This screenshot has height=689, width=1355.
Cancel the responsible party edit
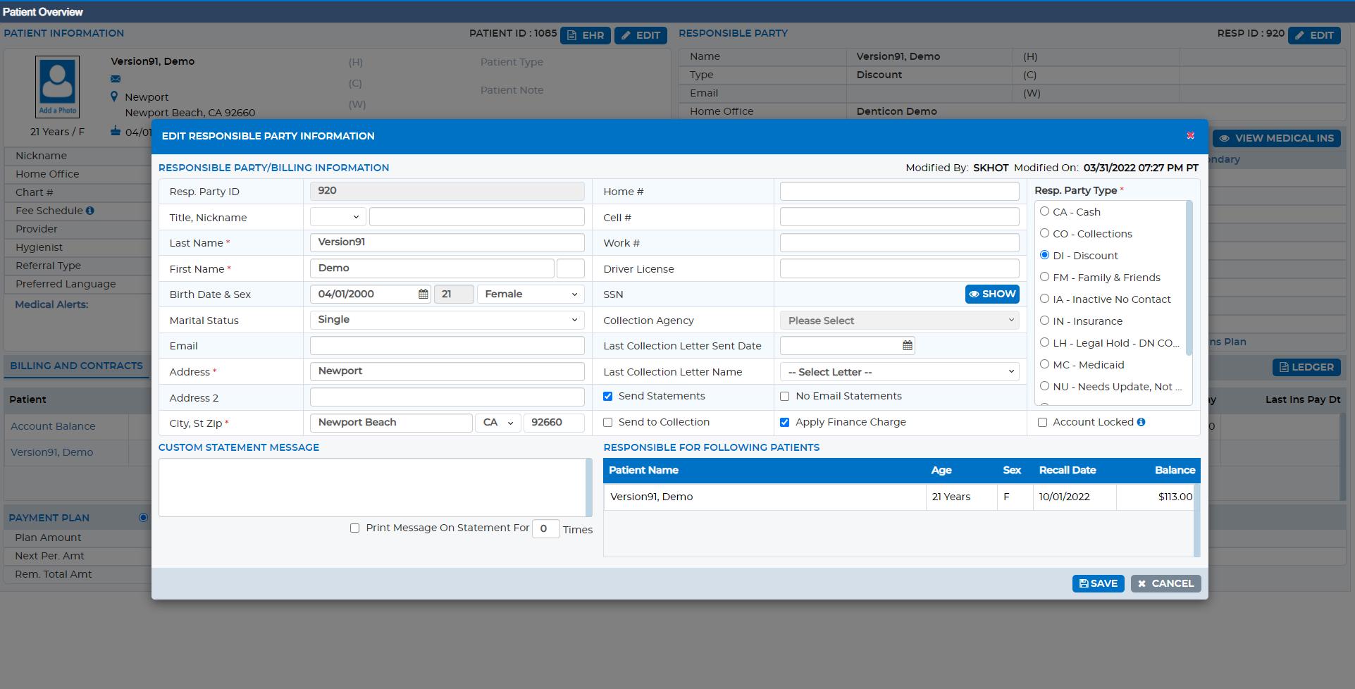[x=1165, y=583]
